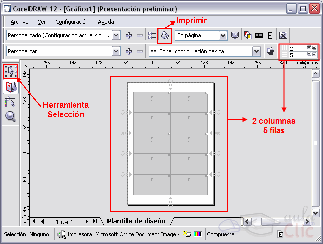323x244 pixels.
Task: Click the color bars status icon
Action: coord(198,234)
